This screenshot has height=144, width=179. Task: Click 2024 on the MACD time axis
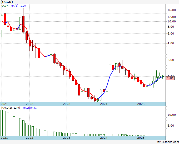pyautogui.click(x=104, y=138)
